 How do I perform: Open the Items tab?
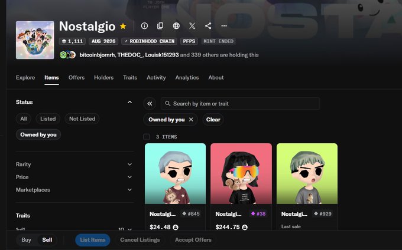tap(51, 77)
